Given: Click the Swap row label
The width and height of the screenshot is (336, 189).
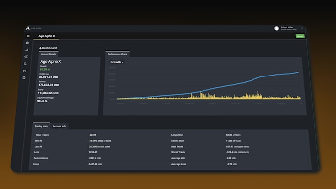Looking at the screenshot, I should tap(36, 164).
